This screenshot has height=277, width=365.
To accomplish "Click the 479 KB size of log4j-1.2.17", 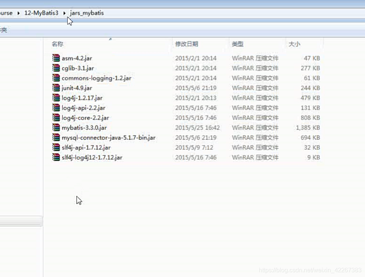I will pos(310,98).
